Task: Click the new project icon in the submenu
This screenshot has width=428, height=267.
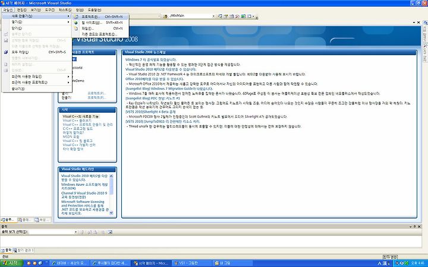Action: 76,17
